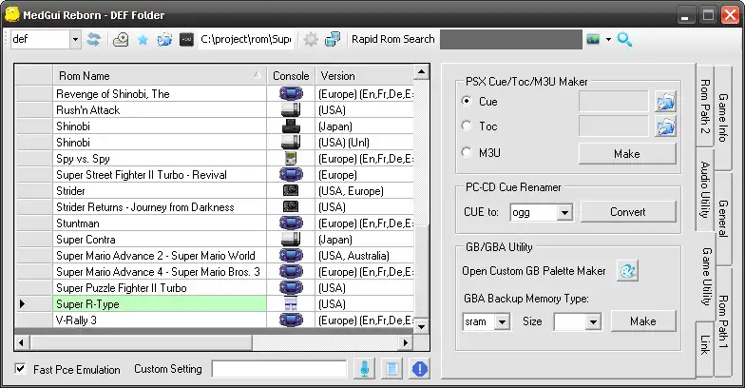Click console icon for Rush'n Attack
Viewport: 745px width, 388px height.
click(x=291, y=110)
